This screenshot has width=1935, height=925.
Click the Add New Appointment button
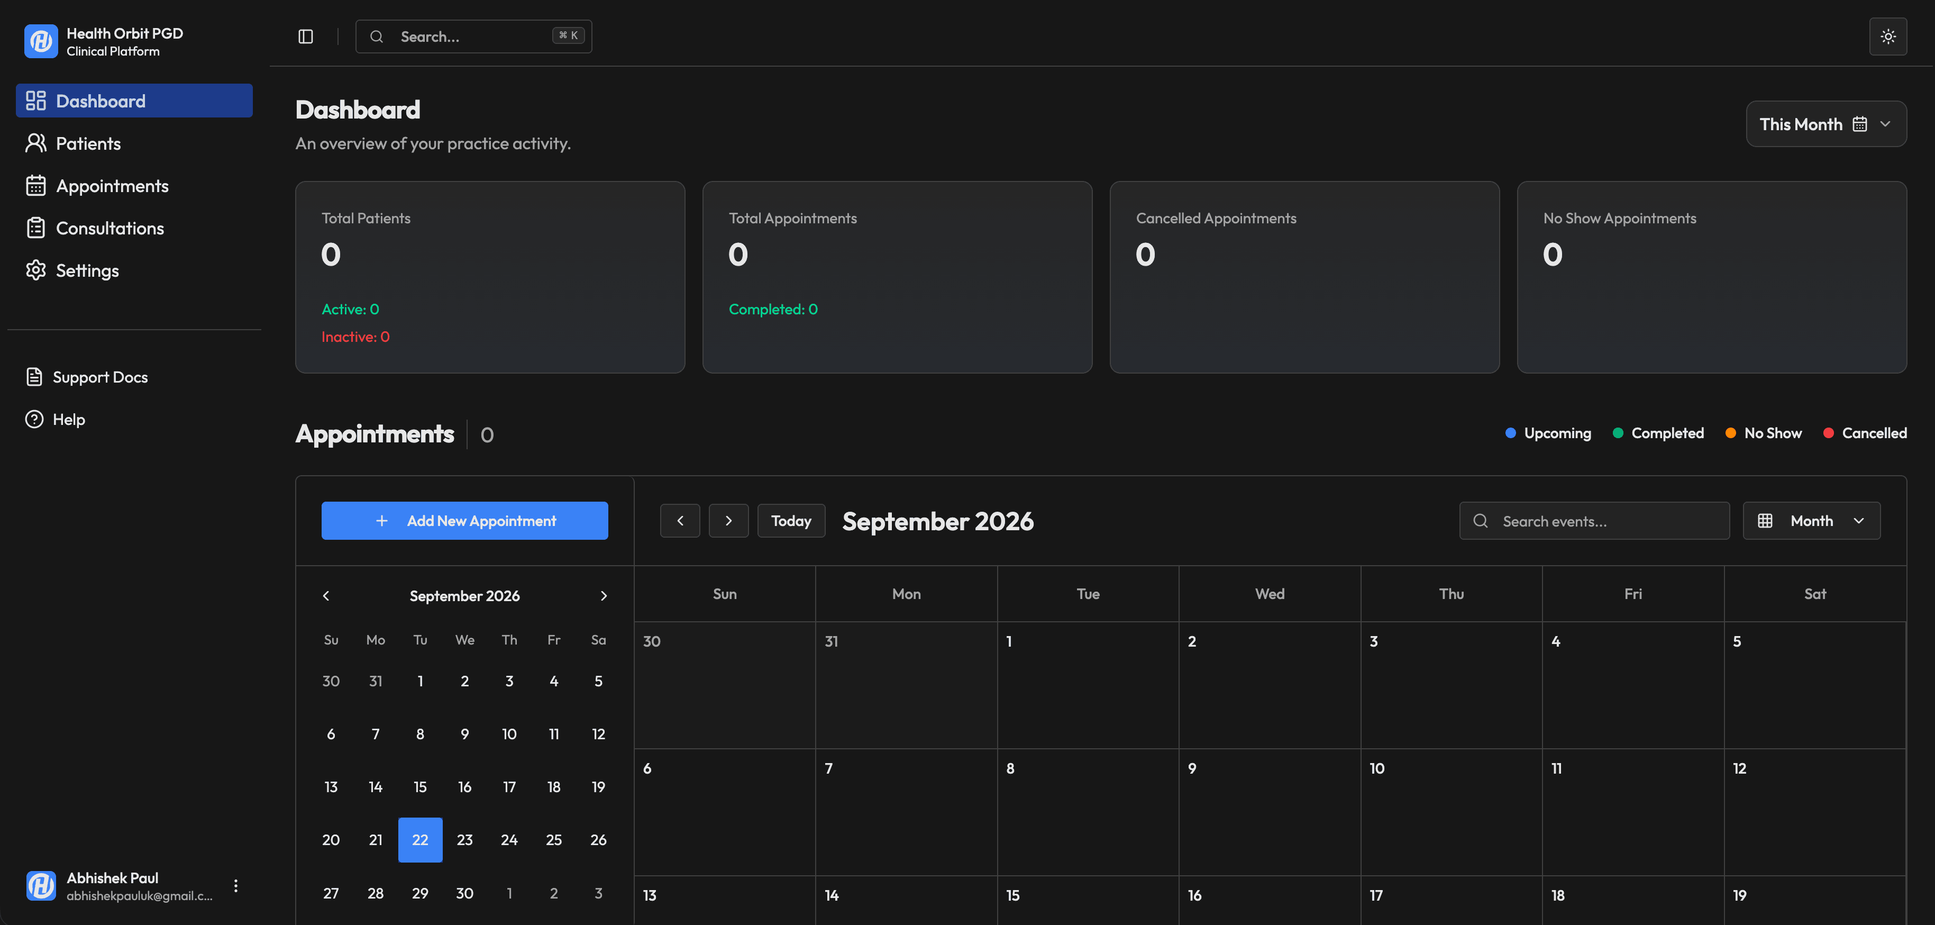pyautogui.click(x=465, y=521)
